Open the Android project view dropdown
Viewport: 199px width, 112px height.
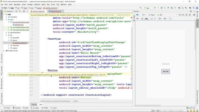pos(9,11)
